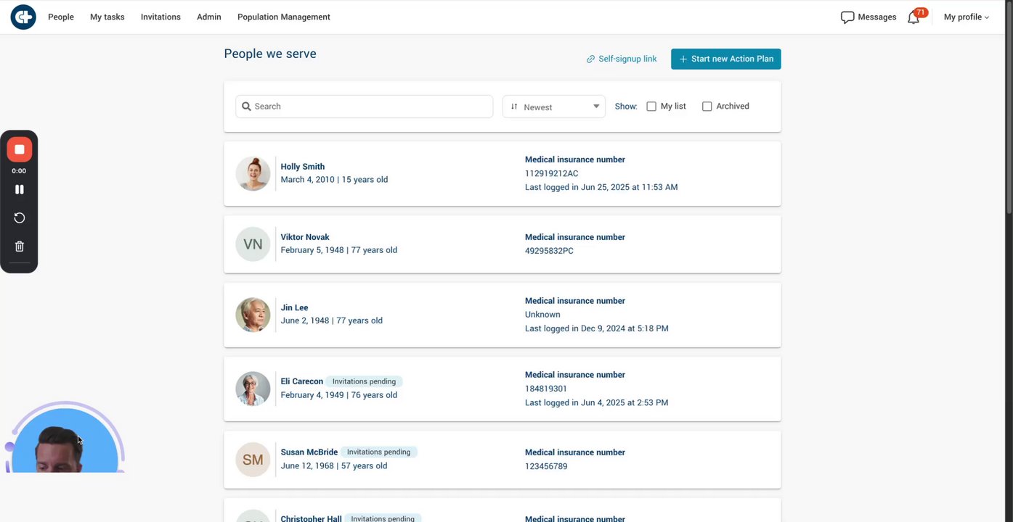The width and height of the screenshot is (1013, 522).
Task: Open Holly Smith's profile photo
Action: pos(253,174)
